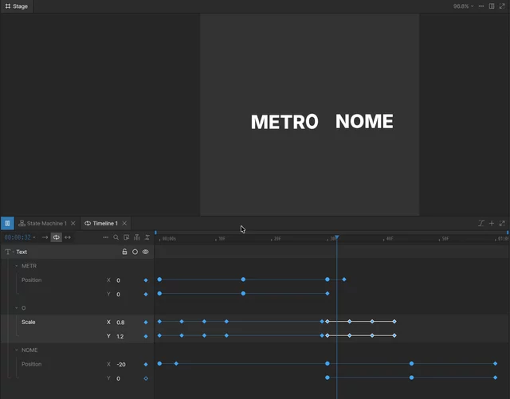Open the stage more options menu
This screenshot has width=510, height=399.
pos(481,6)
